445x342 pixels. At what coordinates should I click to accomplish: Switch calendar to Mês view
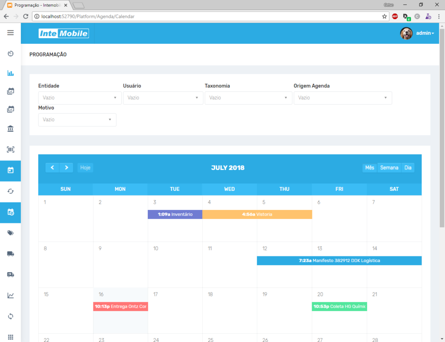pos(369,168)
